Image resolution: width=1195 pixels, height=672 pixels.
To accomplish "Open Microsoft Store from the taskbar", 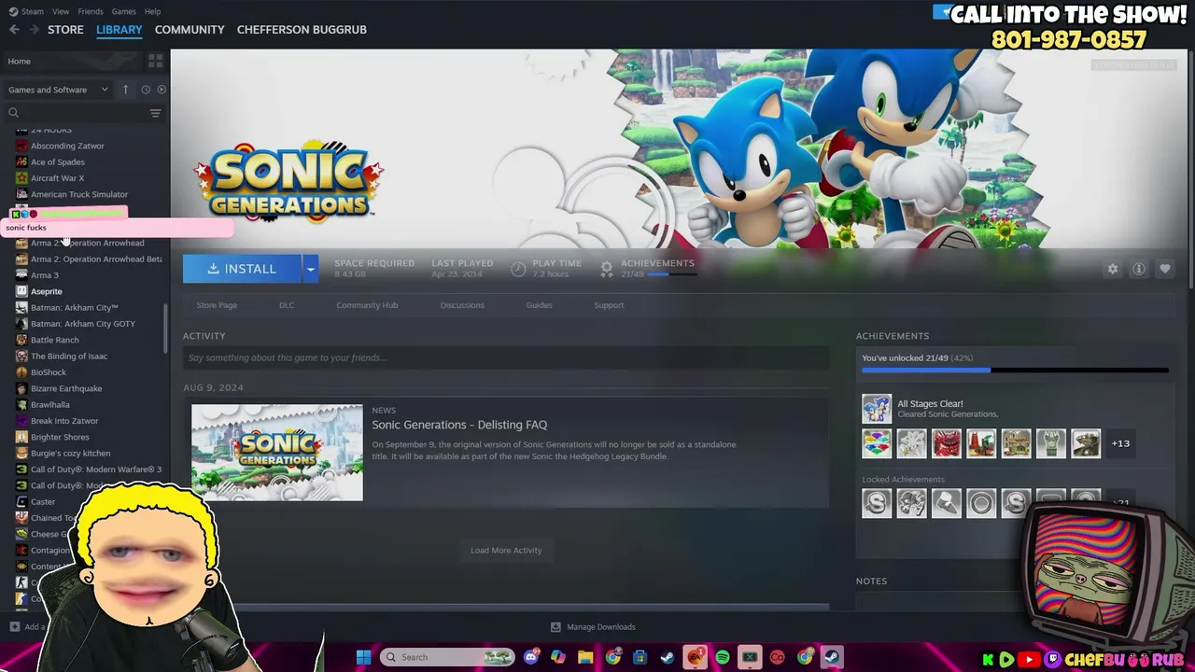I will click(640, 657).
